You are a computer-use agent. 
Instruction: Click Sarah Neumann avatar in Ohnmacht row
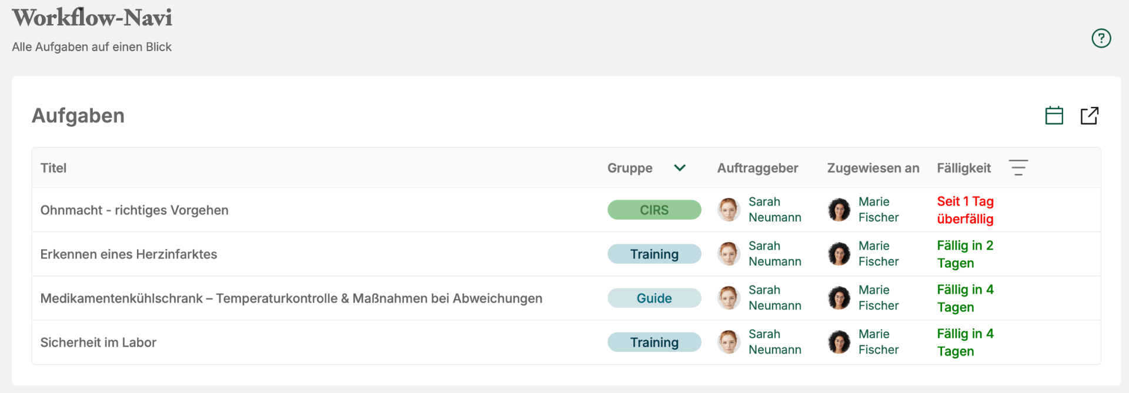pos(729,210)
